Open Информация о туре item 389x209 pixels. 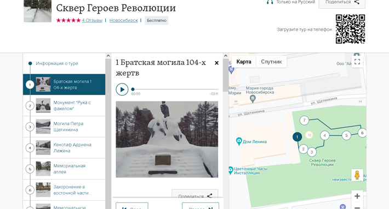tap(57, 63)
